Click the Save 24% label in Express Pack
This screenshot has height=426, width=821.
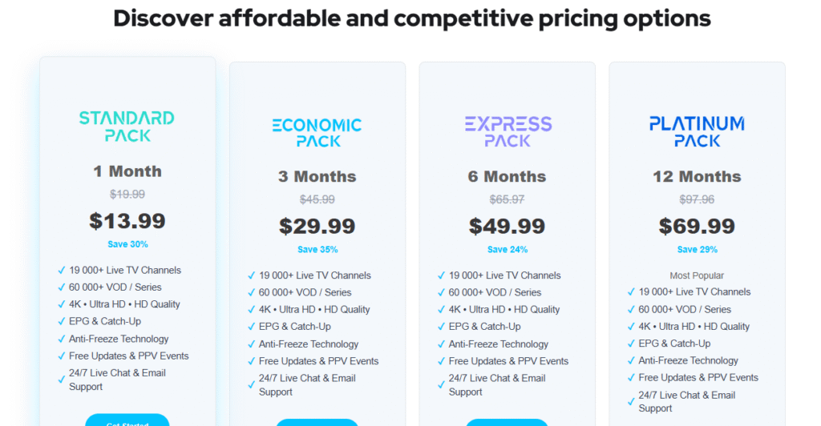pos(508,250)
